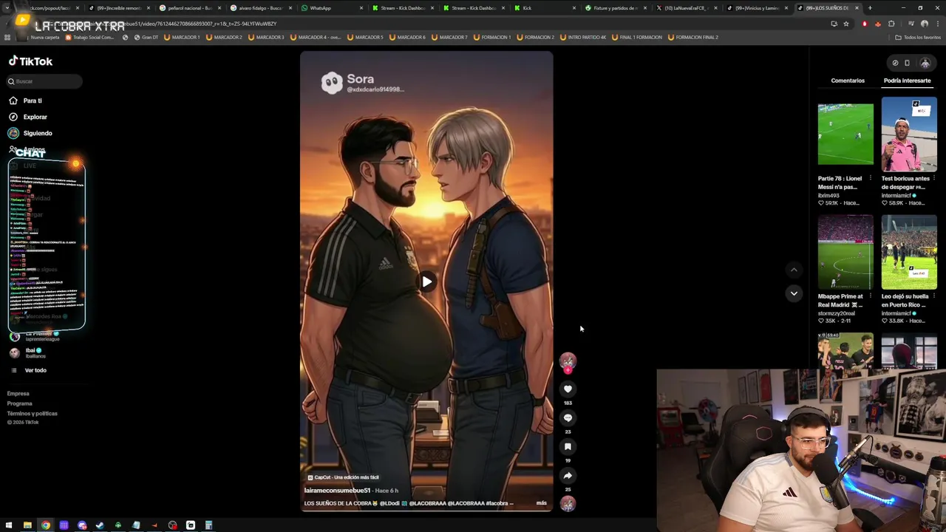Open browser extensions puzzle icon

(891, 24)
